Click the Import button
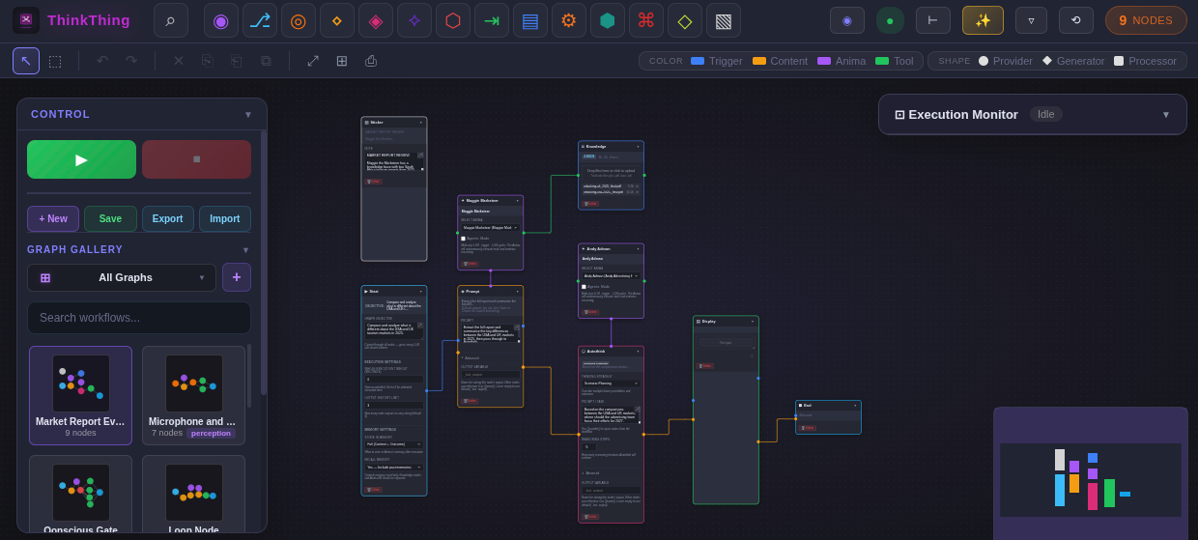Image resolution: width=1198 pixels, height=540 pixels. click(225, 218)
